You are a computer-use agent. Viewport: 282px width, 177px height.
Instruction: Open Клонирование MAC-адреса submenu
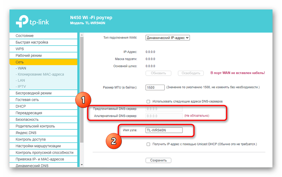[x=40, y=74]
